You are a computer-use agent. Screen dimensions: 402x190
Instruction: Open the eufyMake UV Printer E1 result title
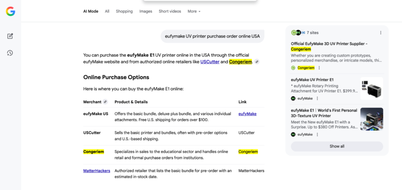click(312, 80)
